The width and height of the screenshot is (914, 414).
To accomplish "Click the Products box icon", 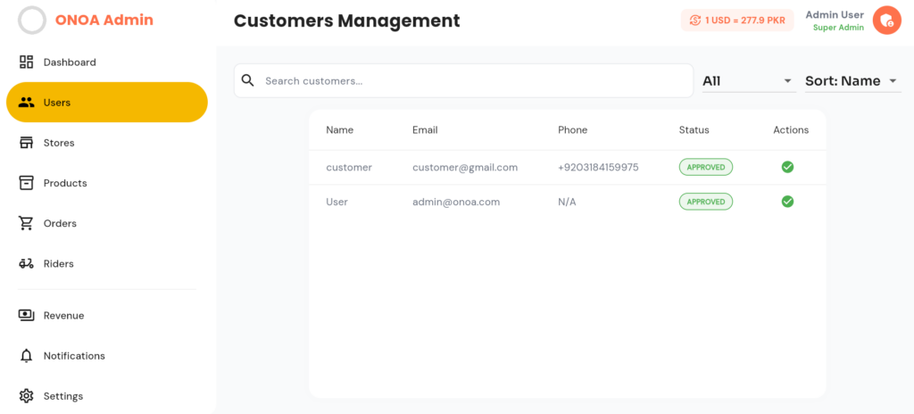I will click(x=26, y=183).
